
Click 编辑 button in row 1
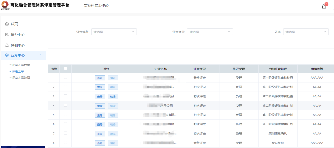click(x=113, y=78)
